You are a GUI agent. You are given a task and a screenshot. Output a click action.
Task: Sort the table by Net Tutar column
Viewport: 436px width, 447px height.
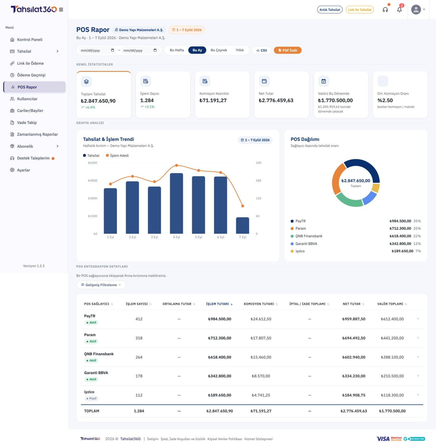(353, 304)
